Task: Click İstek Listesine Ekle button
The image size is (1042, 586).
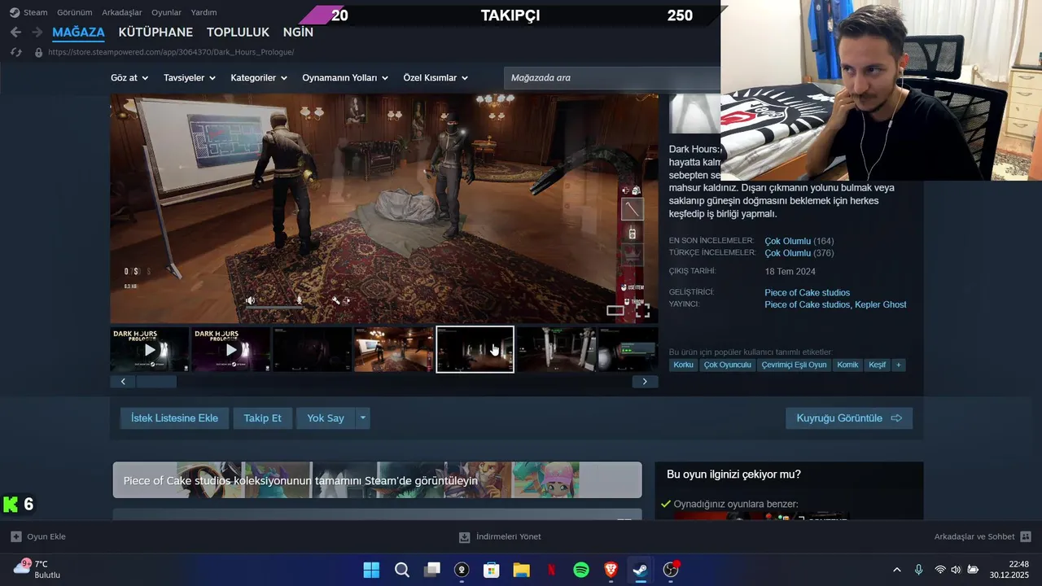Action: pos(174,418)
